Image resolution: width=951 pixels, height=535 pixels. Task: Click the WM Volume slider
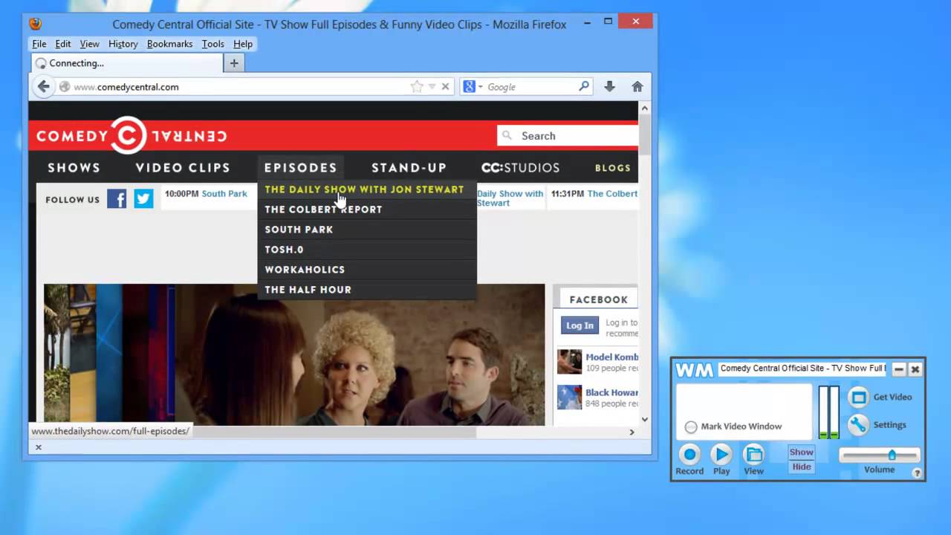pyautogui.click(x=880, y=455)
